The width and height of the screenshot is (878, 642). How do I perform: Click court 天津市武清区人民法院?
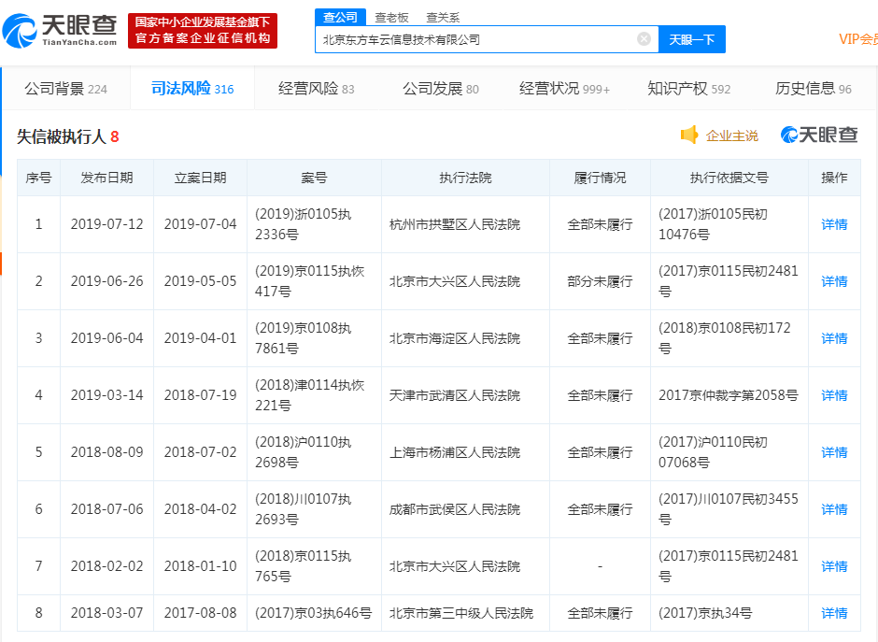point(455,395)
